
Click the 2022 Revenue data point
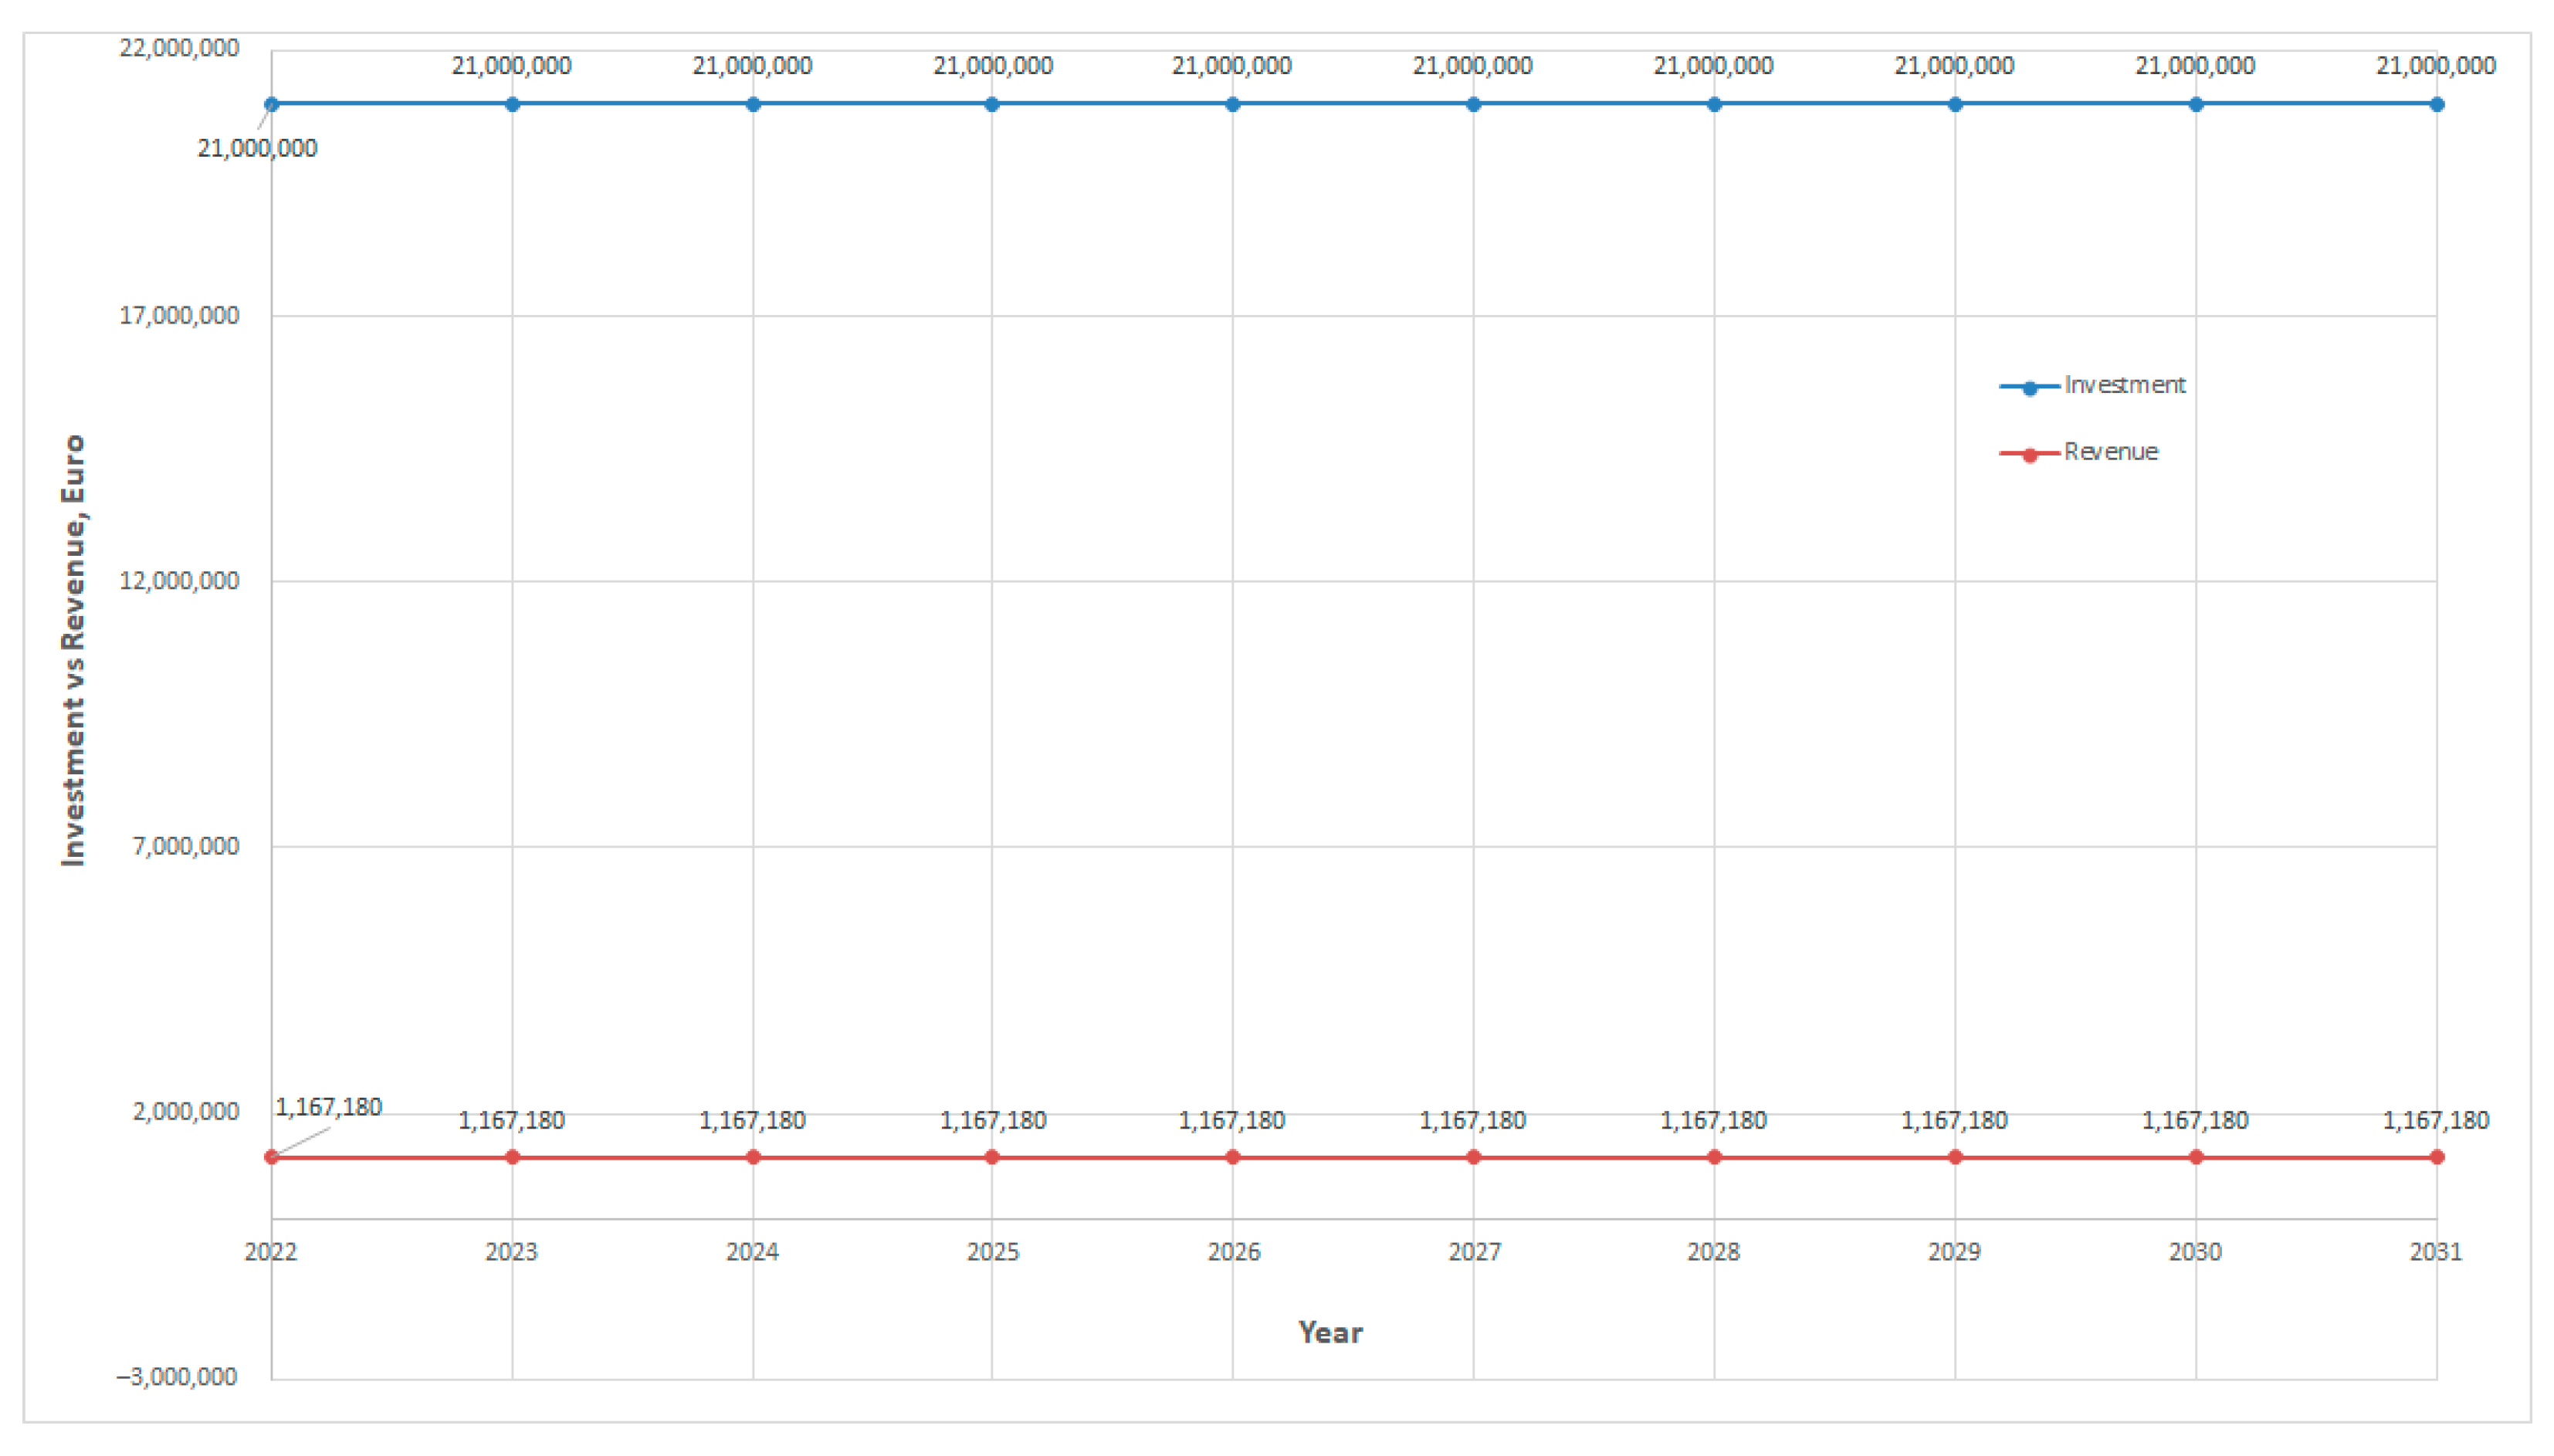tap(272, 1157)
